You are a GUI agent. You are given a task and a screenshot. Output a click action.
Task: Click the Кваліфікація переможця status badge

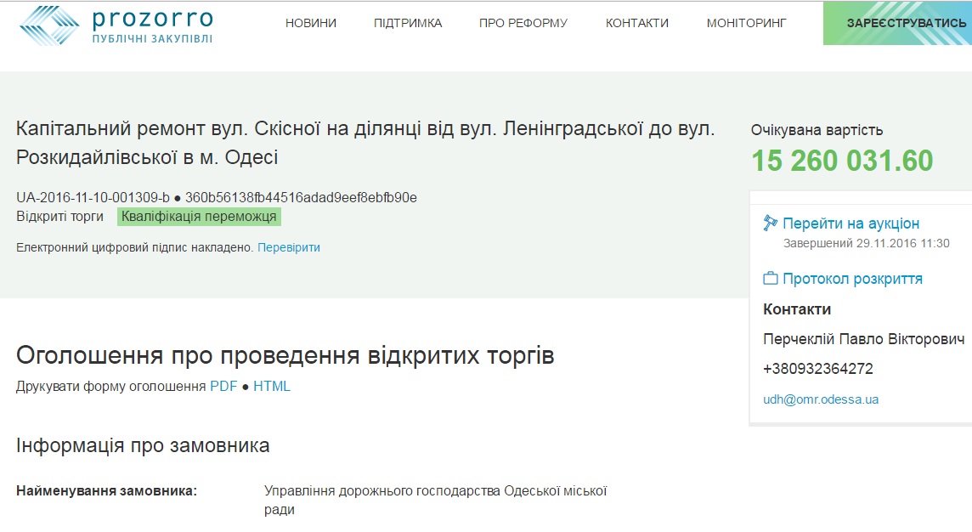coord(199,217)
